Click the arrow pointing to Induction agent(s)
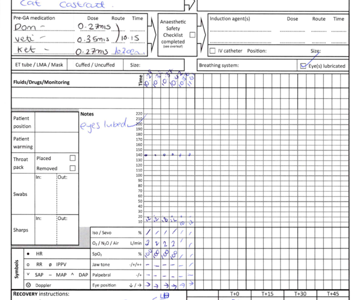Image resolution: width=363 pixels, height=300 pixels. click(202, 34)
